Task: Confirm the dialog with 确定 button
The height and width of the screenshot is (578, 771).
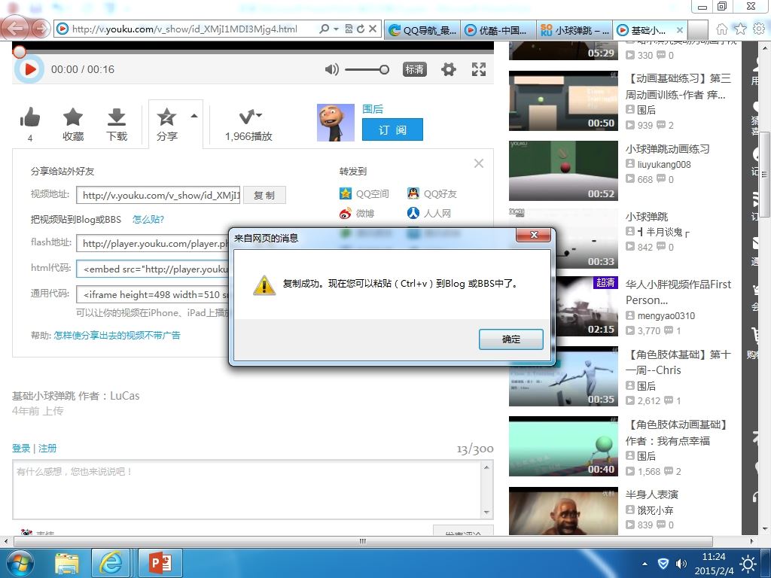Action: (x=511, y=339)
